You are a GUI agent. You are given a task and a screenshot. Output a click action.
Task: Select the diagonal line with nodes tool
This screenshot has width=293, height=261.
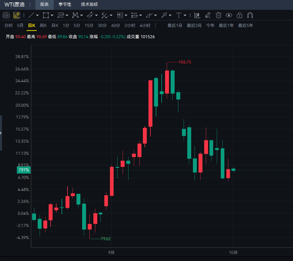[90, 15]
